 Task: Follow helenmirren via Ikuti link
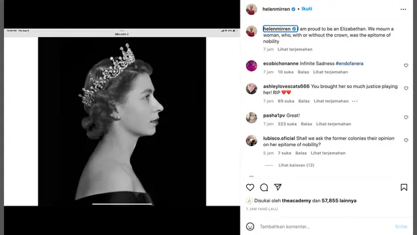point(307,8)
